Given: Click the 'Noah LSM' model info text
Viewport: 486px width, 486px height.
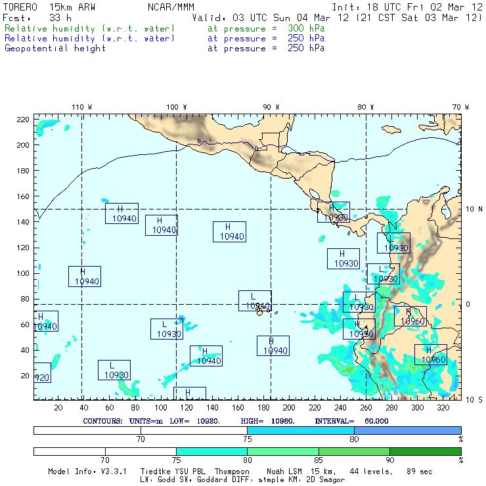Looking at the screenshot, I should (284, 472).
